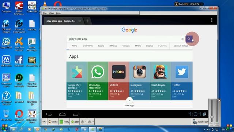
Task: Click the purple search magnifier button
Action: [189, 39]
